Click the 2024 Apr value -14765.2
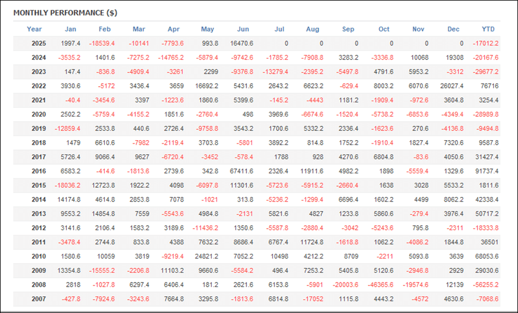This screenshot has width=518, height=313. [x=171, y=57]
